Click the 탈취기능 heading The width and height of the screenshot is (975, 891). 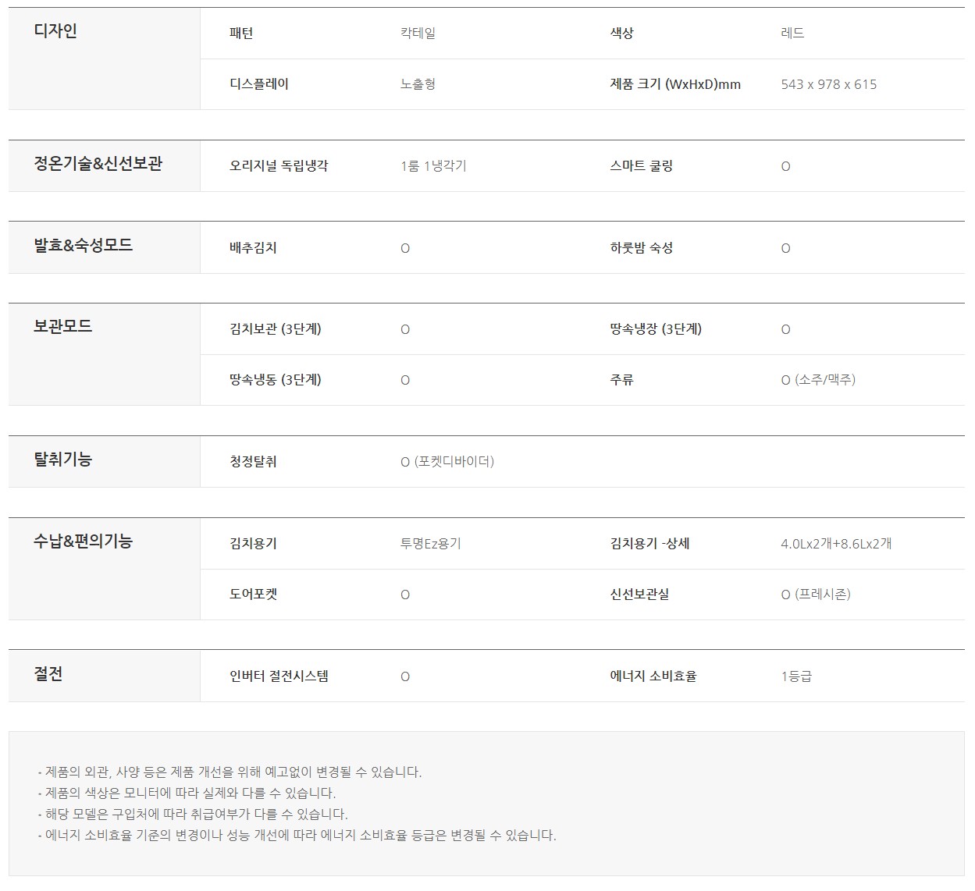[62, 460]
